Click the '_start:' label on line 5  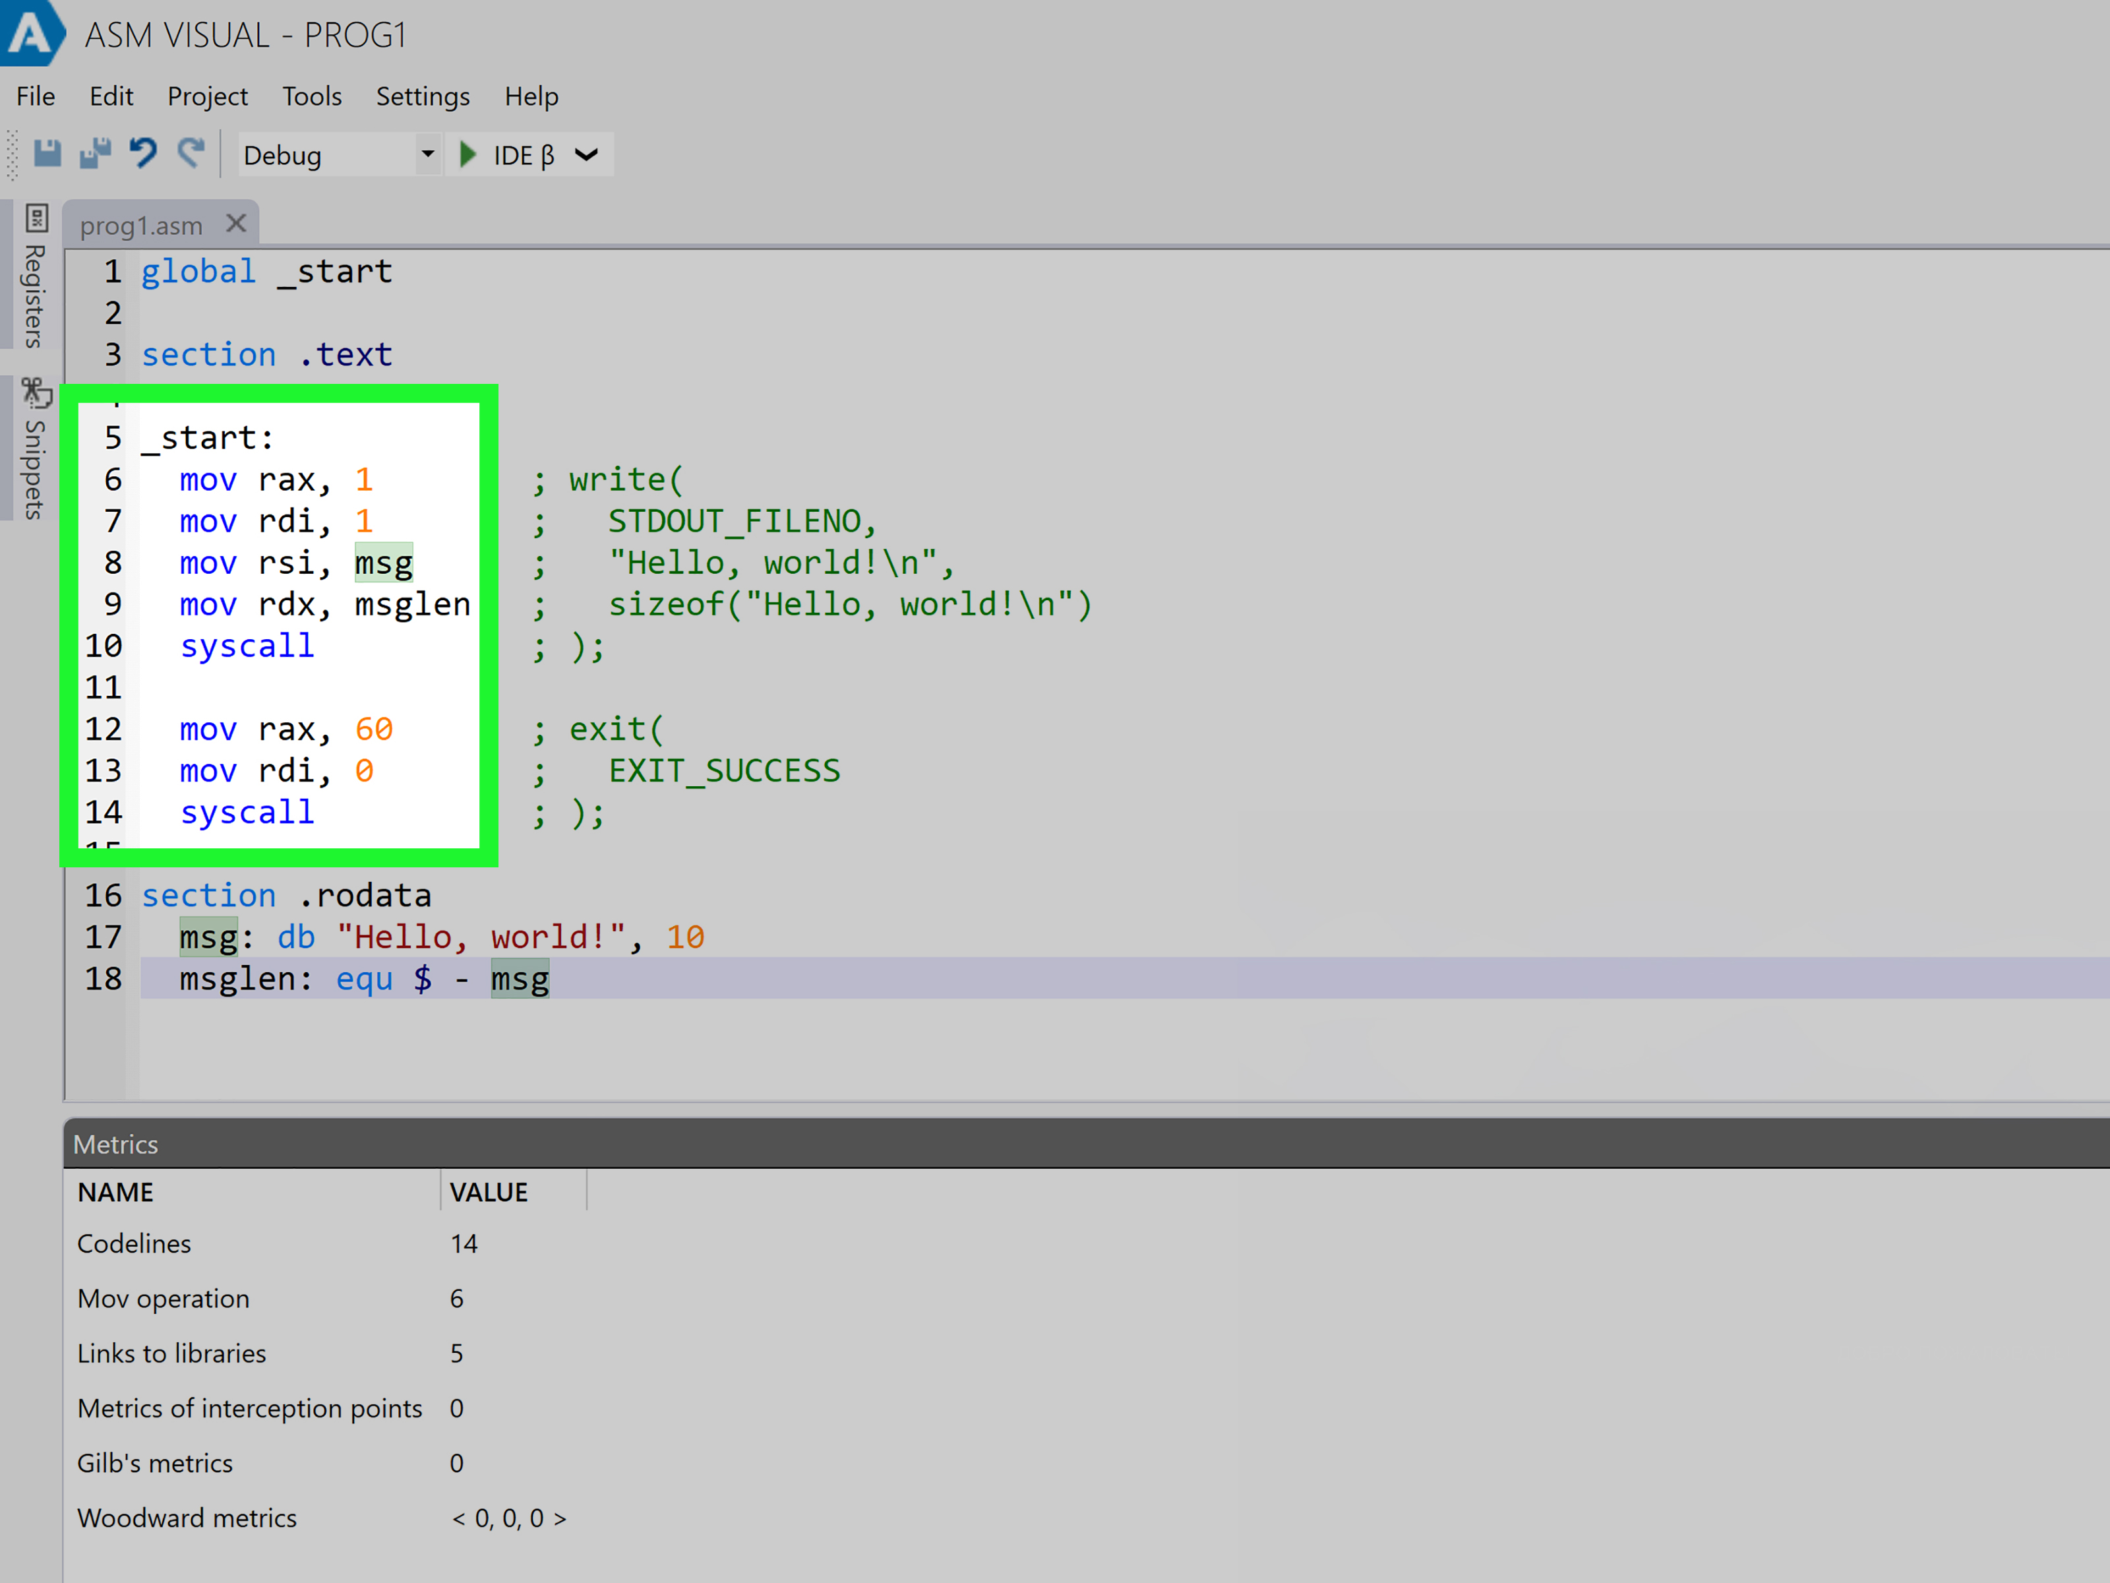pos(208,438)
